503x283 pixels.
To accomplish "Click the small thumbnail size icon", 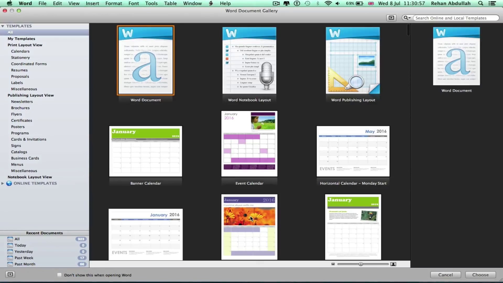I will click(x=333, y=264).
